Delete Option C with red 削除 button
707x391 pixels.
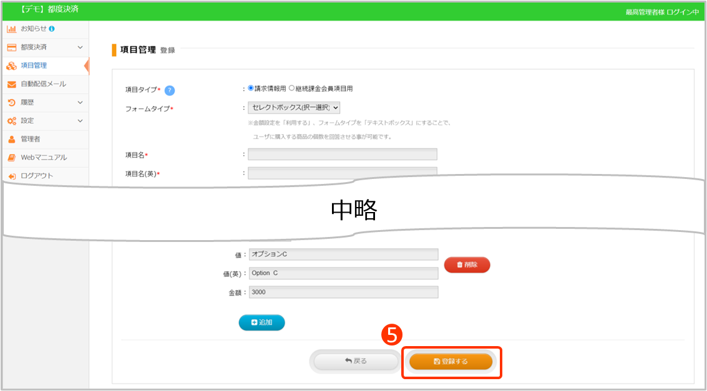click(467, 264)
